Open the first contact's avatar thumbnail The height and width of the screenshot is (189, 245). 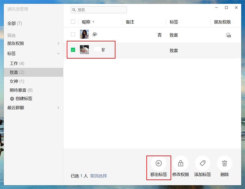point(85,34)
